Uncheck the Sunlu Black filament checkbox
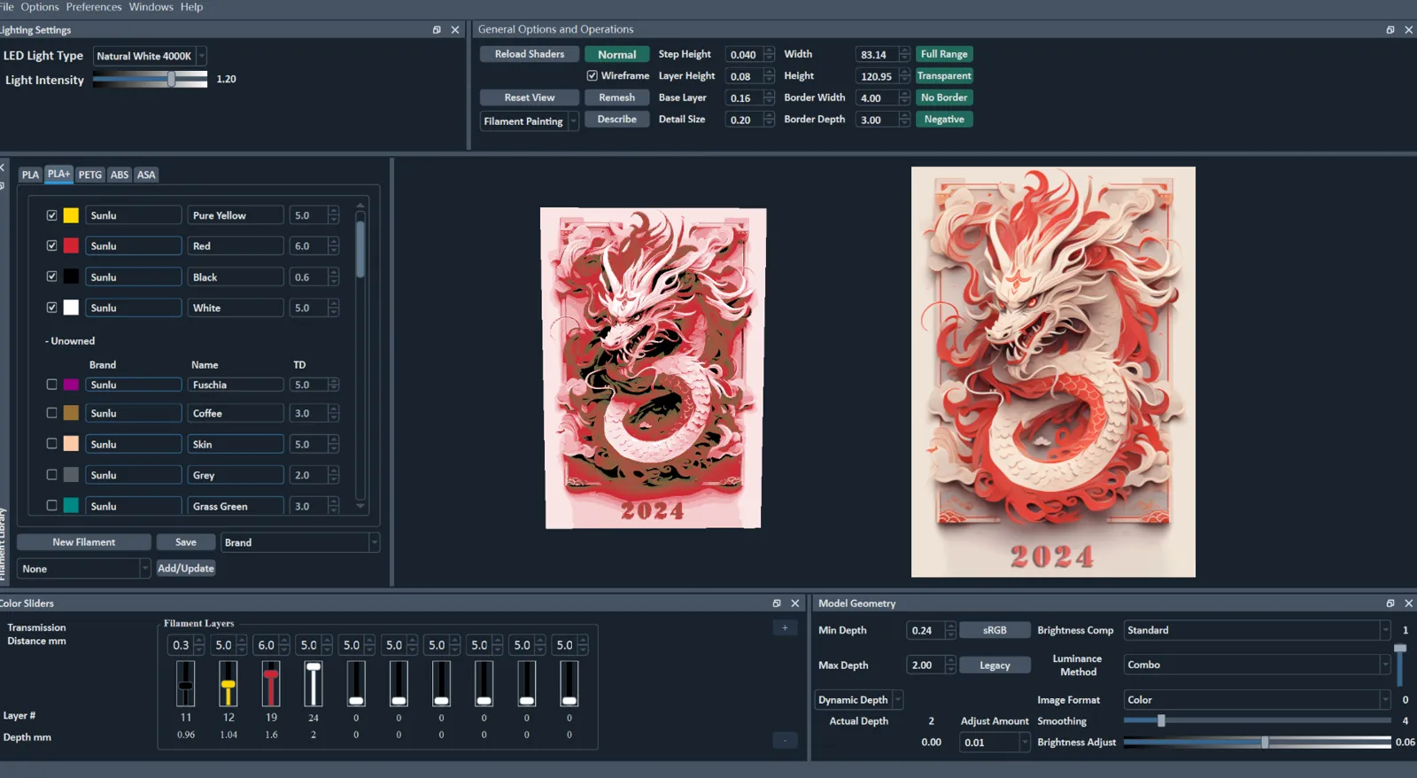The width and height of the screenshot is (1417, 778). 51,276
